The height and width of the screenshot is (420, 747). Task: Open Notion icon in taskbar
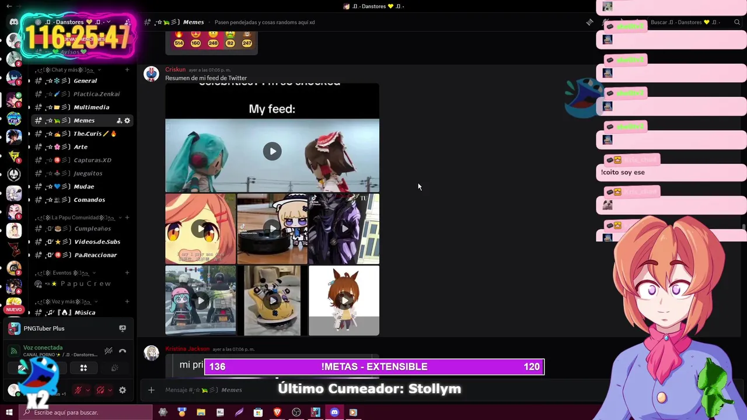click(220, 412)
